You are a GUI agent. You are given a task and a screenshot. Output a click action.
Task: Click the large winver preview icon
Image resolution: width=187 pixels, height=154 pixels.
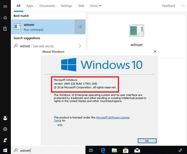137,30
